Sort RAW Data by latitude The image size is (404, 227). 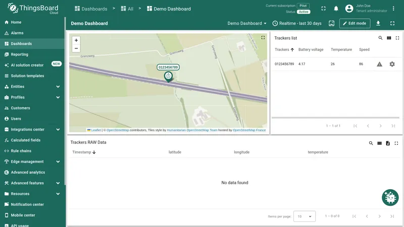point(175,152)
